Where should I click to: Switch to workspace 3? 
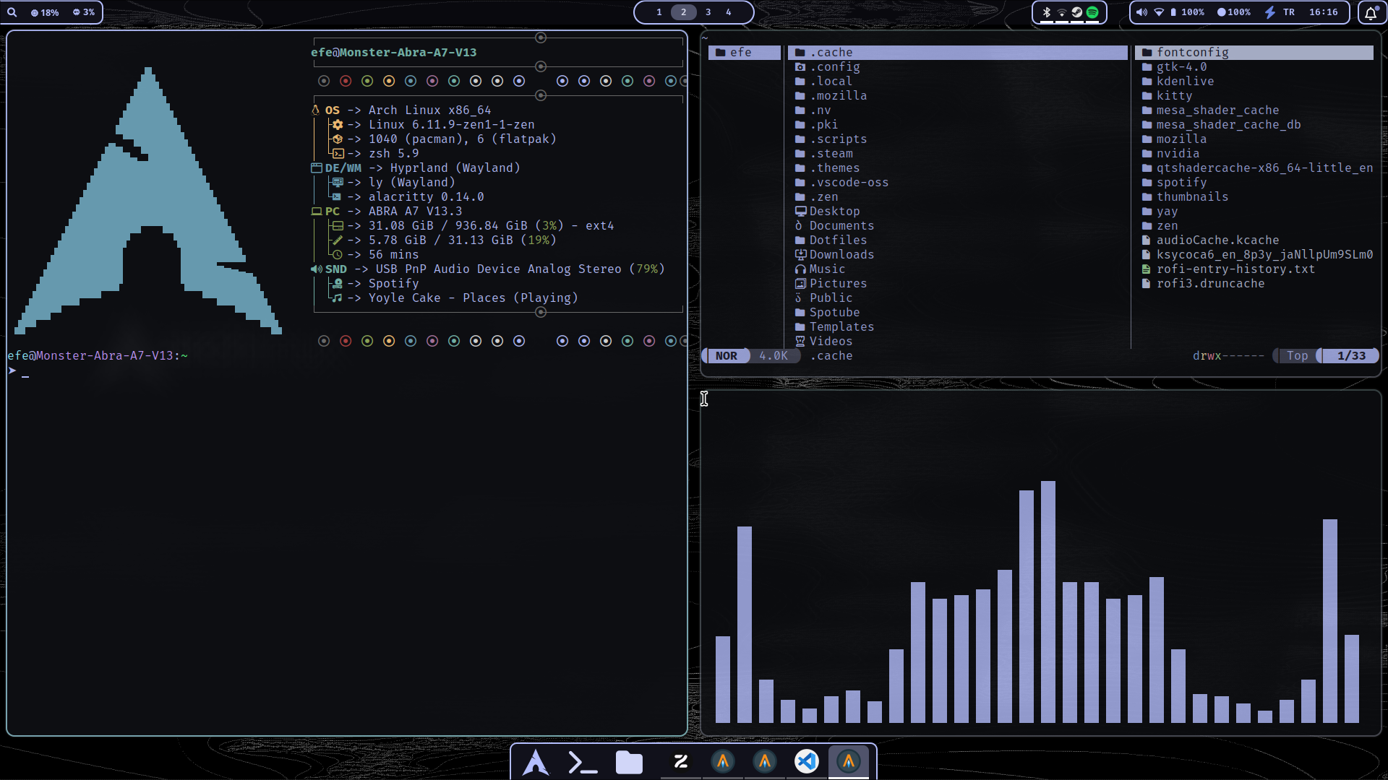click(708, 12)
